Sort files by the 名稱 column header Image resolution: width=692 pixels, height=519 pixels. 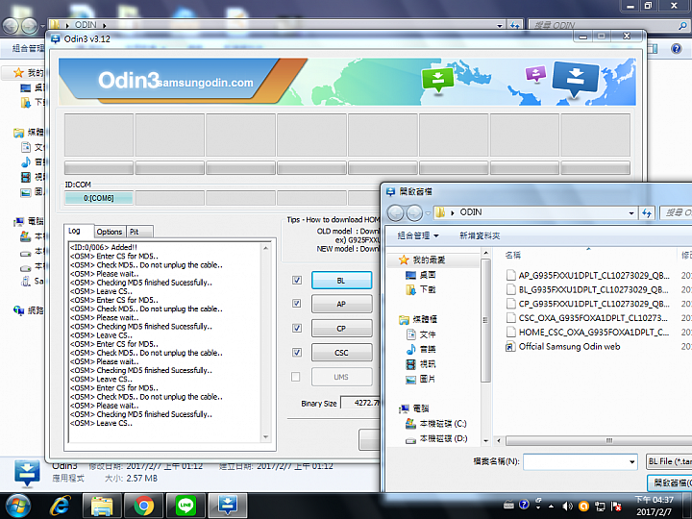pos(513,255)
